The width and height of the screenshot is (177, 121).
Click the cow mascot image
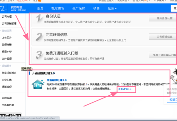(x=174, y=75)
